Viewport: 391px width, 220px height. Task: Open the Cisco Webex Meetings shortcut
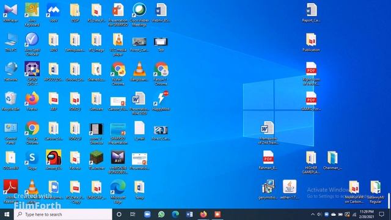click(x=139, y=14)
